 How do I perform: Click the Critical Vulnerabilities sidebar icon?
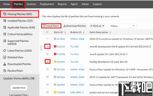pos(5,34)
